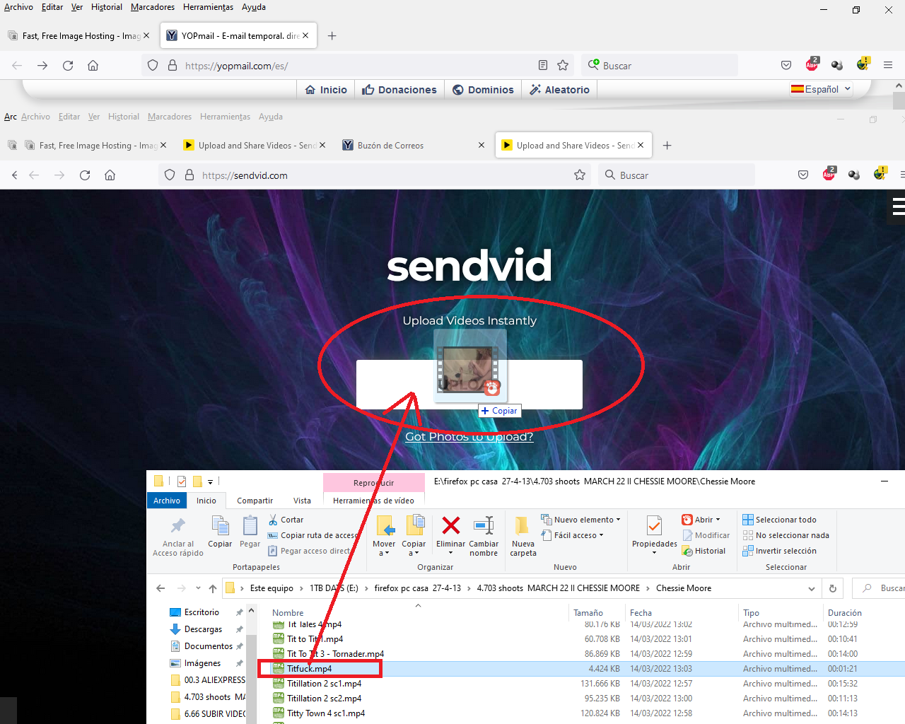Click Inicio in YOPmail navigation

(x=326, y=90)
